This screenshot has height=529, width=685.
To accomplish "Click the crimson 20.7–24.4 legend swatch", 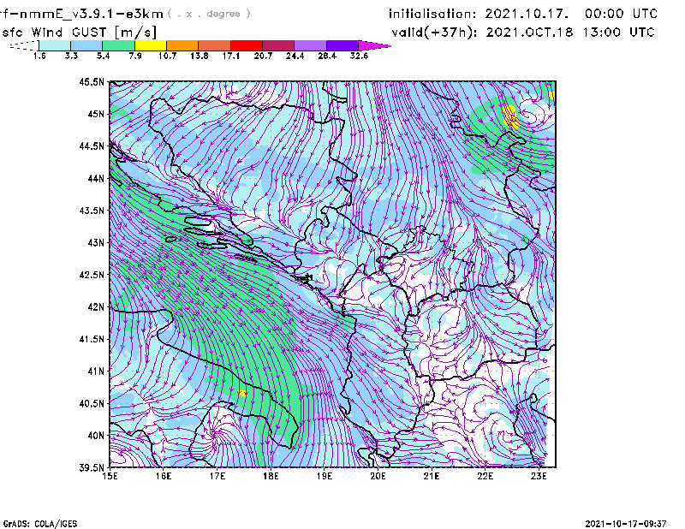I will click(x=278, y=45).
